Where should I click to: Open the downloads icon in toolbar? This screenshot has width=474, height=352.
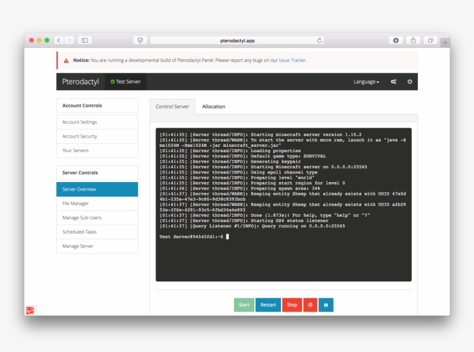coord(396,40)
